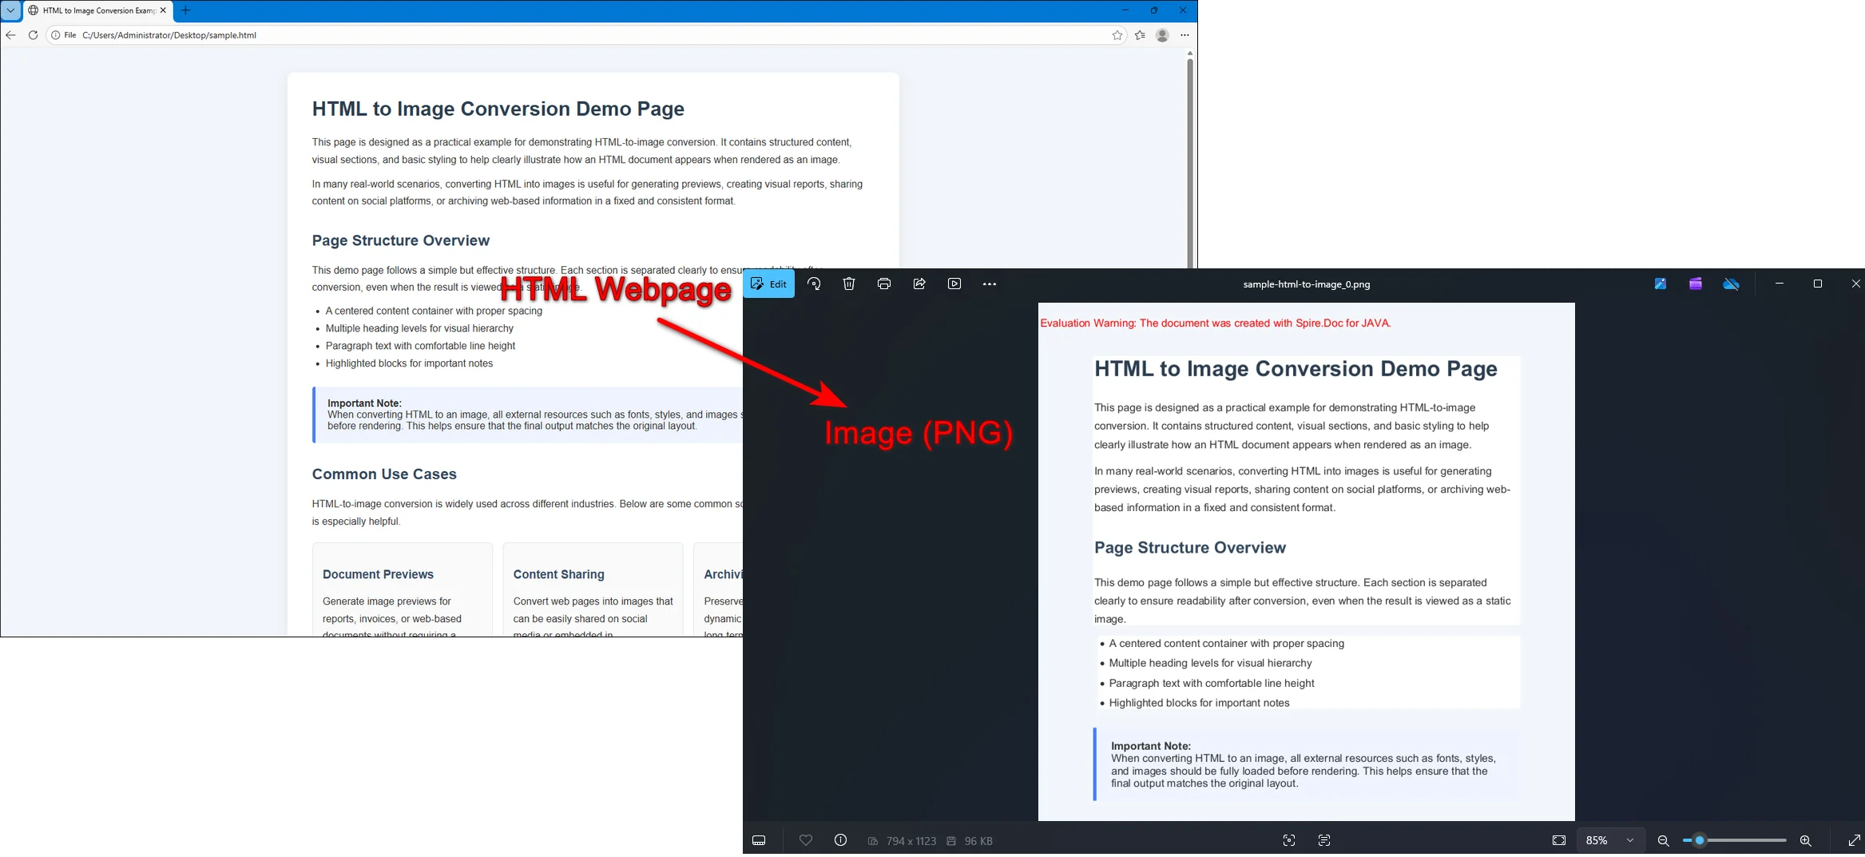Open a new browser tab
This screenshot has height=857, width=1865.
pos(186,10)
